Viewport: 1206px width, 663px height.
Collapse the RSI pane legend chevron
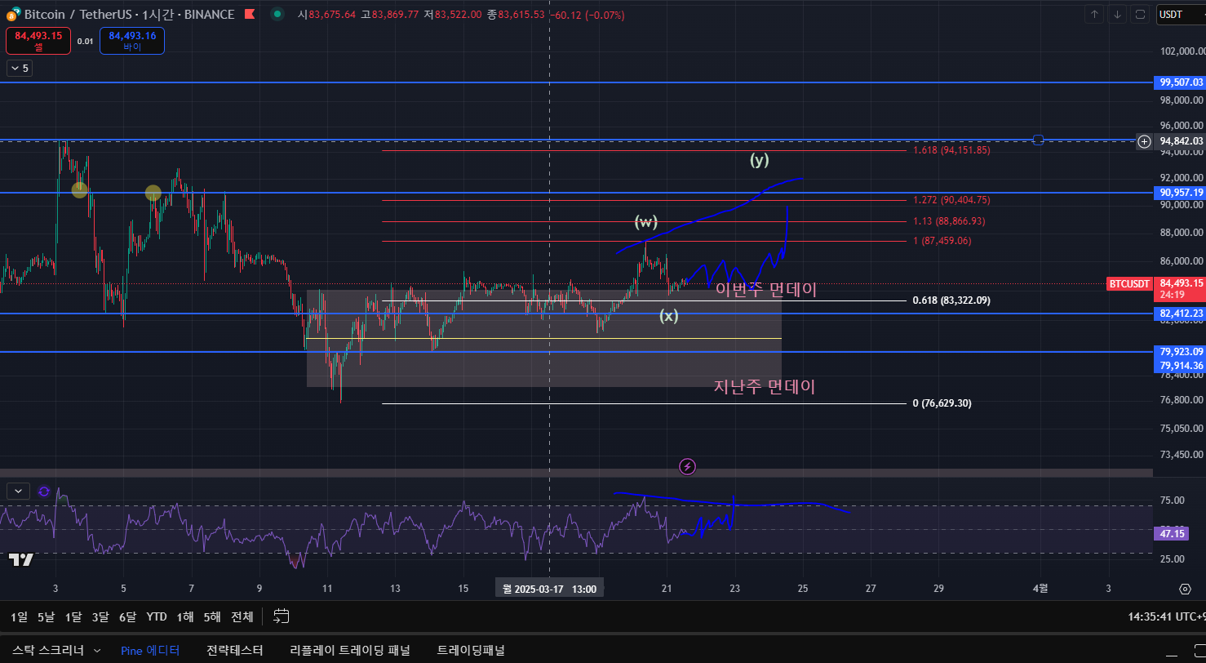(18, 491)
